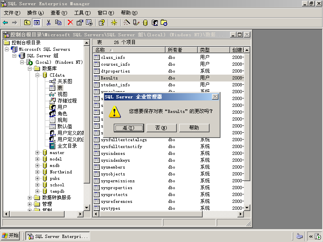
Task: Click the New yellow star icon
Action: (114, 23)
